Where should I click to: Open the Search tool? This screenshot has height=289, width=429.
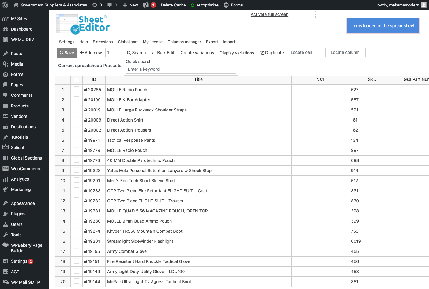point(136,53)
